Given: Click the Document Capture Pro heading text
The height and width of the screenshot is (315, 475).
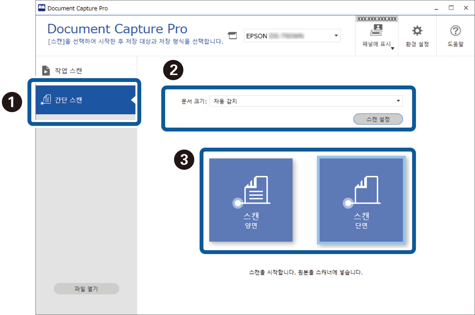Looking at the screenshot, I should 117,29.
